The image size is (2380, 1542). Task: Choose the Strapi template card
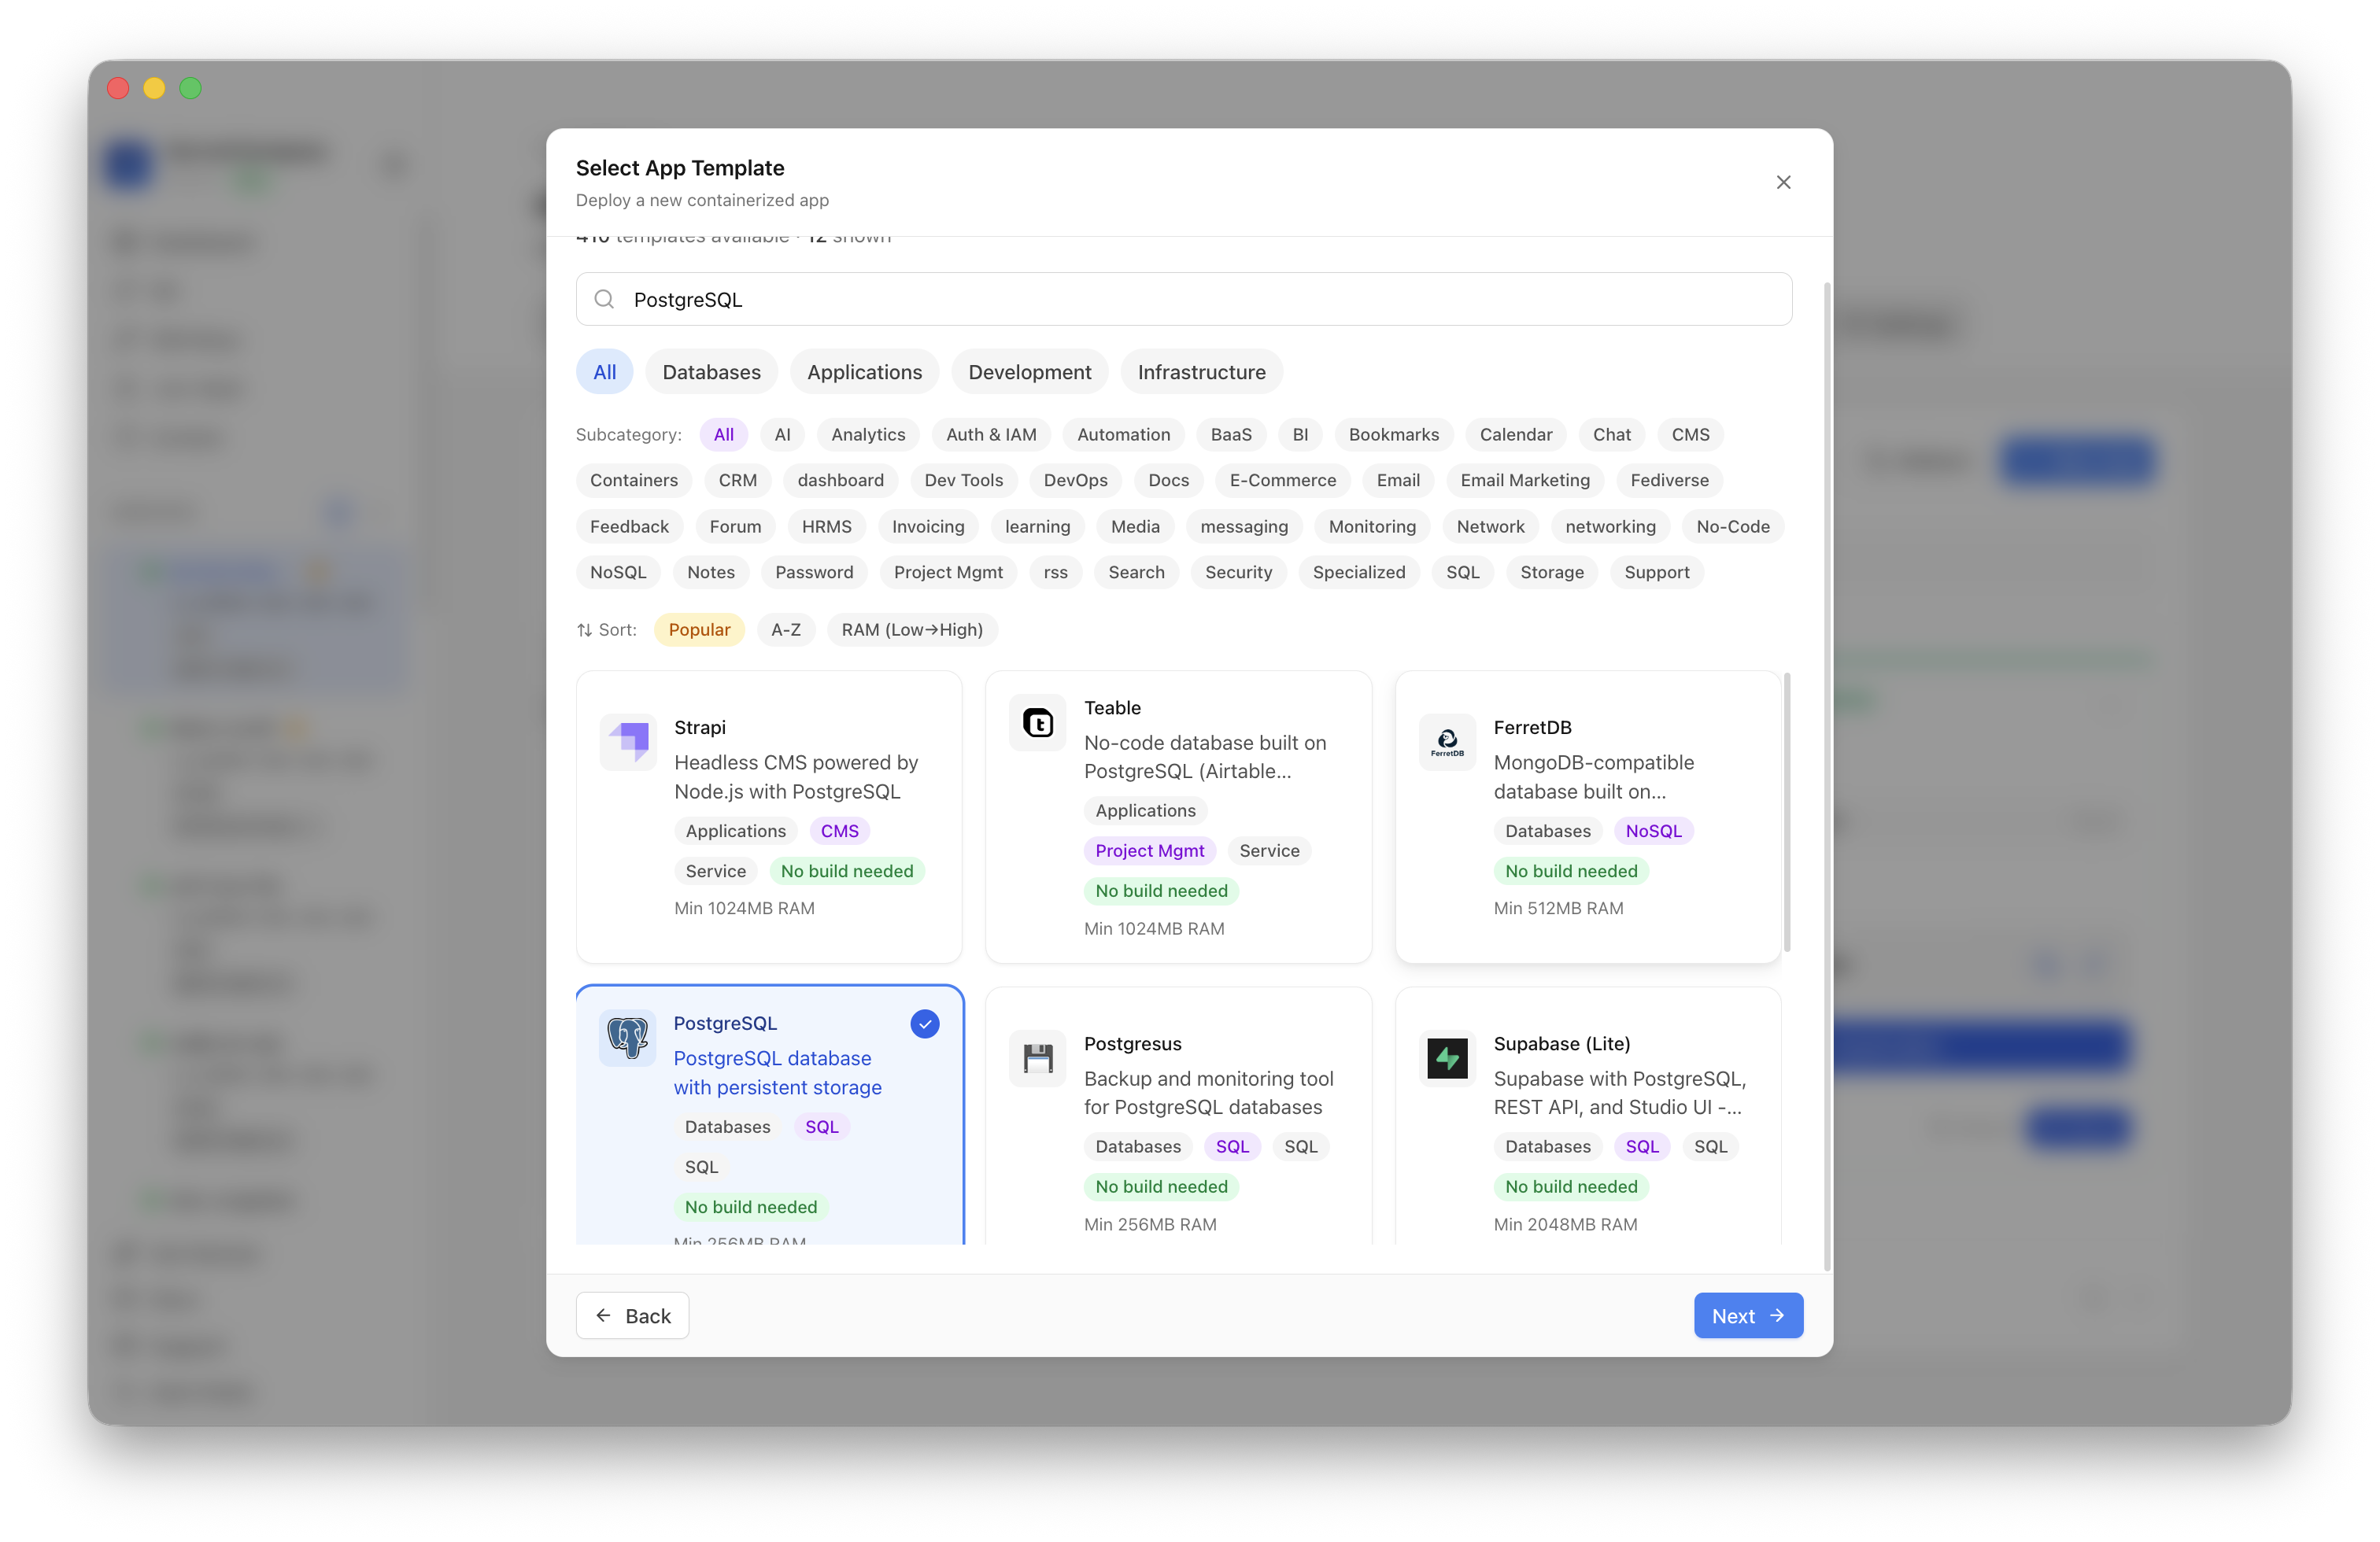[768, 817]
